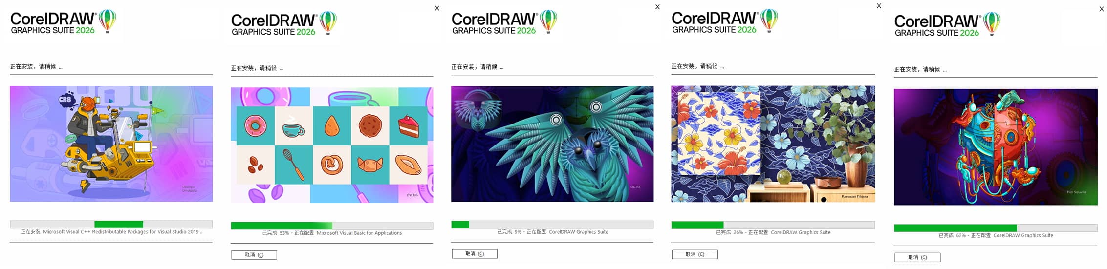Click the whisk icon tile
This screenshot has width=1107, height=269.
pyautogui.click(x=294, y=165)
